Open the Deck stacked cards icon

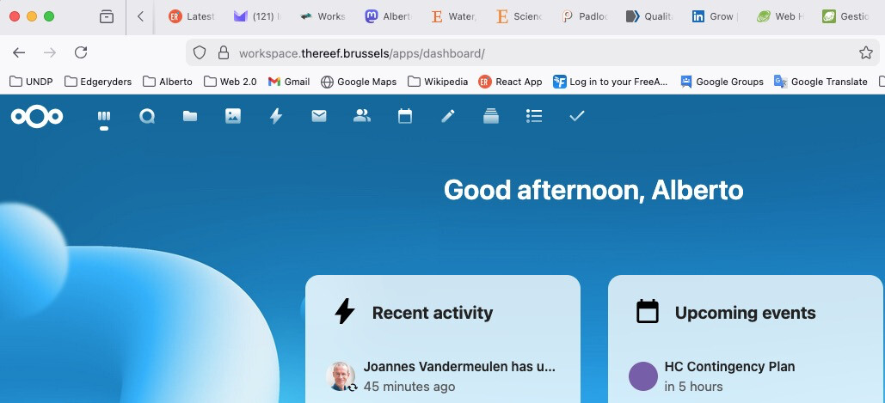click(491, 116)
